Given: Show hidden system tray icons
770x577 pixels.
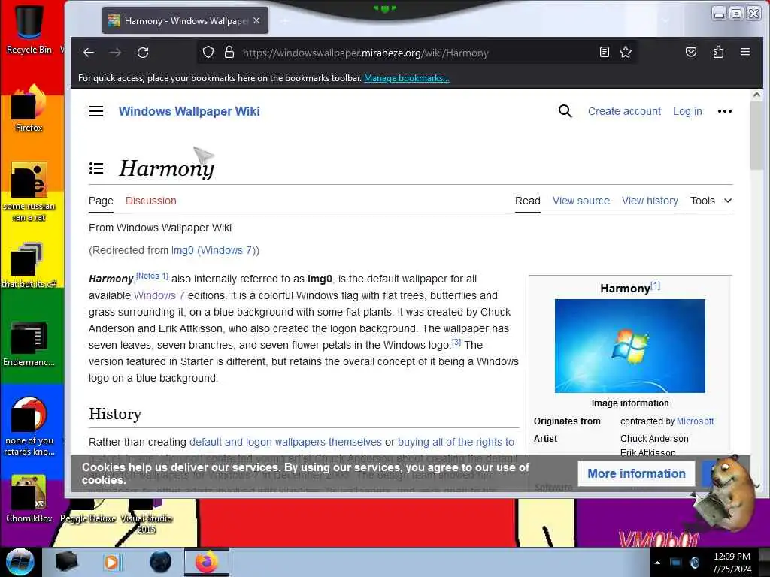Looking at the screenshot, I should coord(657,563).
